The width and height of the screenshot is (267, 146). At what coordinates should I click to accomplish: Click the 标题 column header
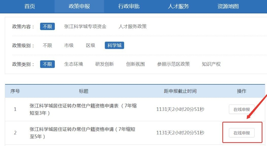click(x=84, y=91)
